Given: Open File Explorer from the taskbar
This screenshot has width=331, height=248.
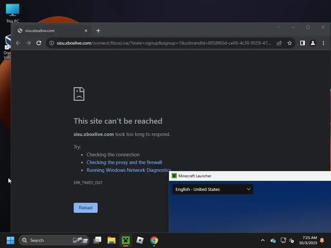Looking at the screenshot, I should pos(112,240).
